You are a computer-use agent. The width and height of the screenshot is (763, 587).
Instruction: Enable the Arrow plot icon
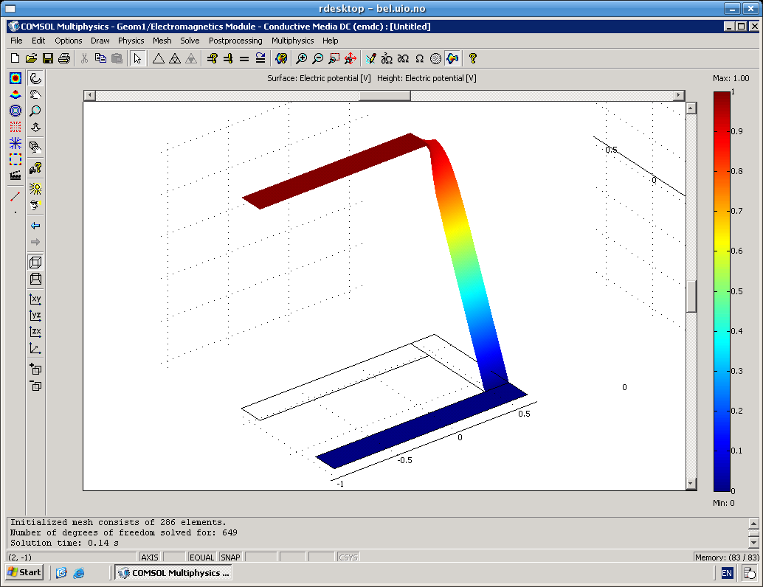coord(15,127)
